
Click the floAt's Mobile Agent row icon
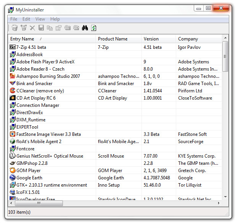pos(13,142)
